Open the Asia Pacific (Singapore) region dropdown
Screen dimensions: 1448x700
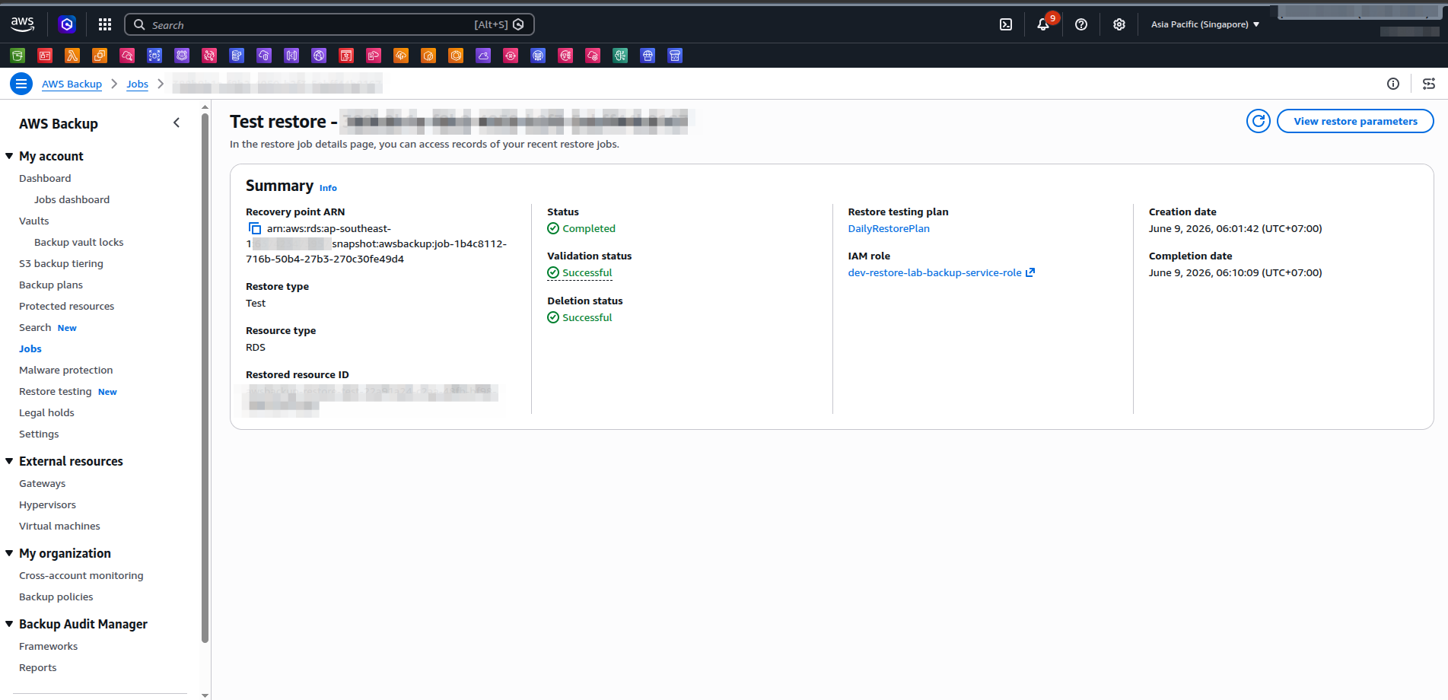tap(1205, 24)
